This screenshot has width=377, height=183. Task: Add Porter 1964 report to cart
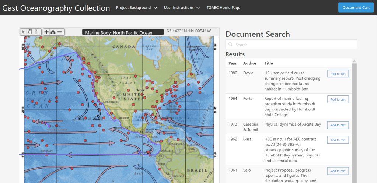(338, 99)
